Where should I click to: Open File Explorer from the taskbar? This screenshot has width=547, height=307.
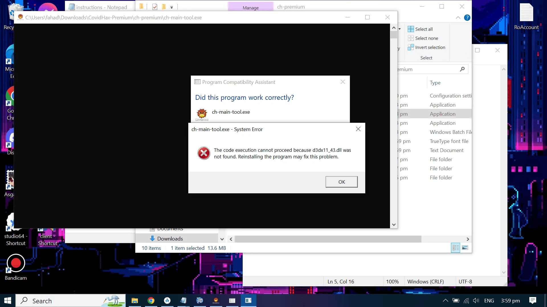tap(135, 300)
